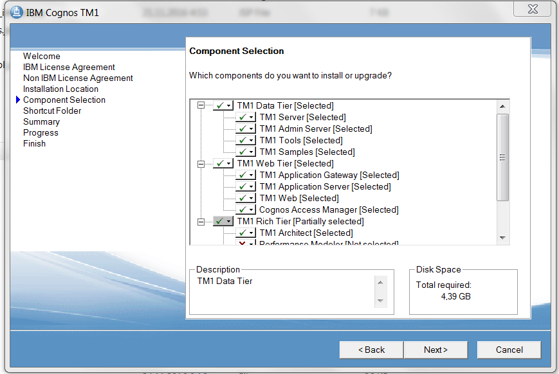559x374 pixels.
Task: Go to the Non IBM License Agreement step
Action: tap(78, 78)
